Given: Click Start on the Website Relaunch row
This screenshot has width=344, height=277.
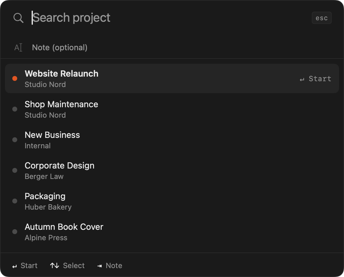Looking at the screenshot, I should 315,79.
